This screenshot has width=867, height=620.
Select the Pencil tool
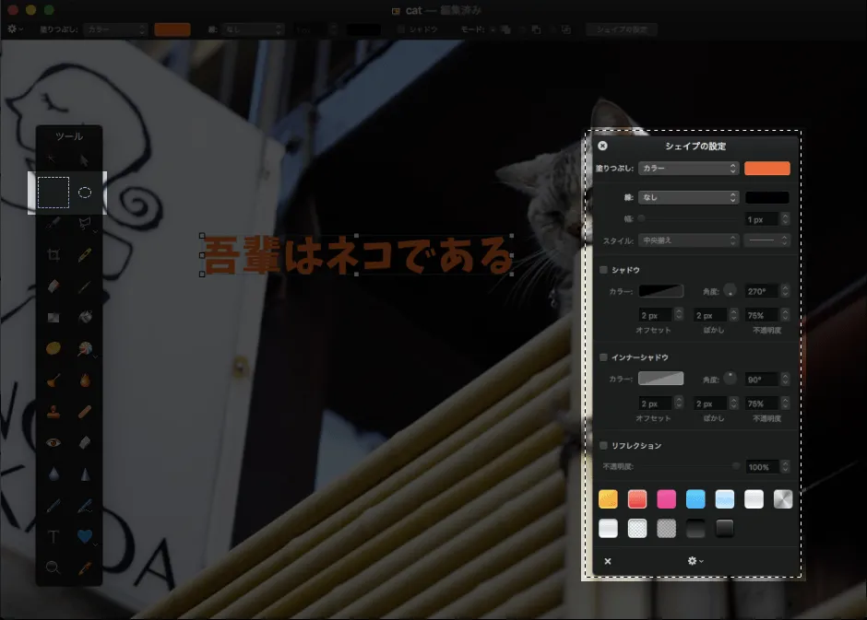click(x=85, y=254)
